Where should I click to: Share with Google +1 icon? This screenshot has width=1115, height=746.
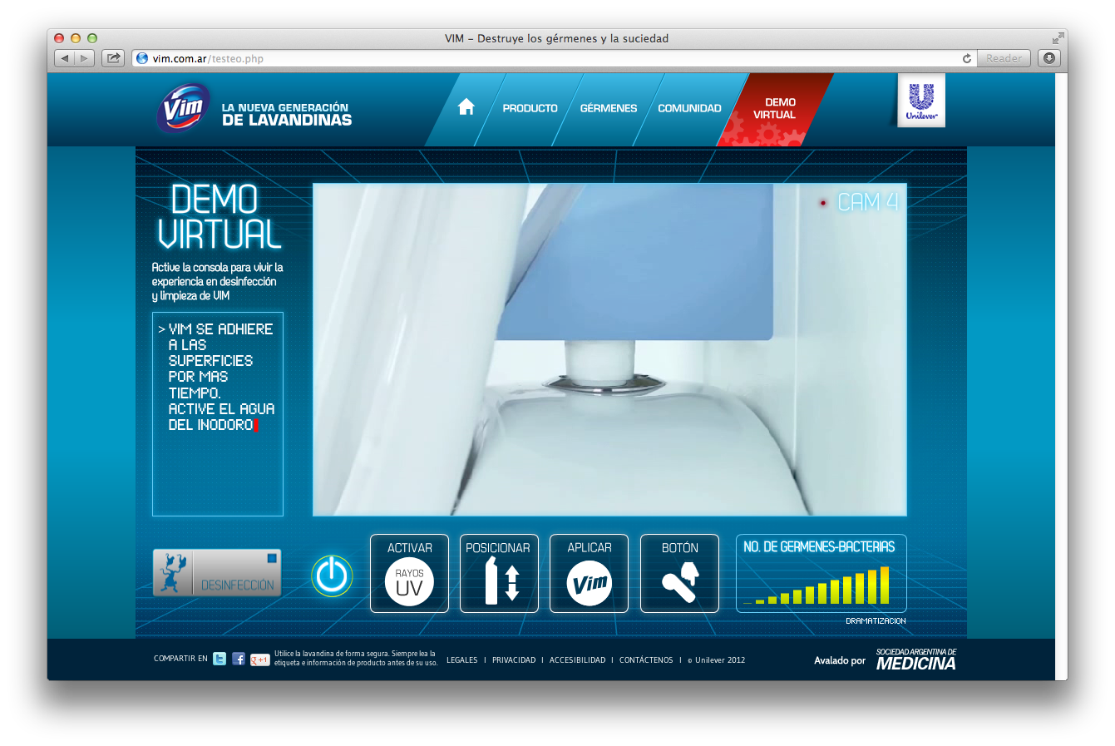[x=259, y=660]
